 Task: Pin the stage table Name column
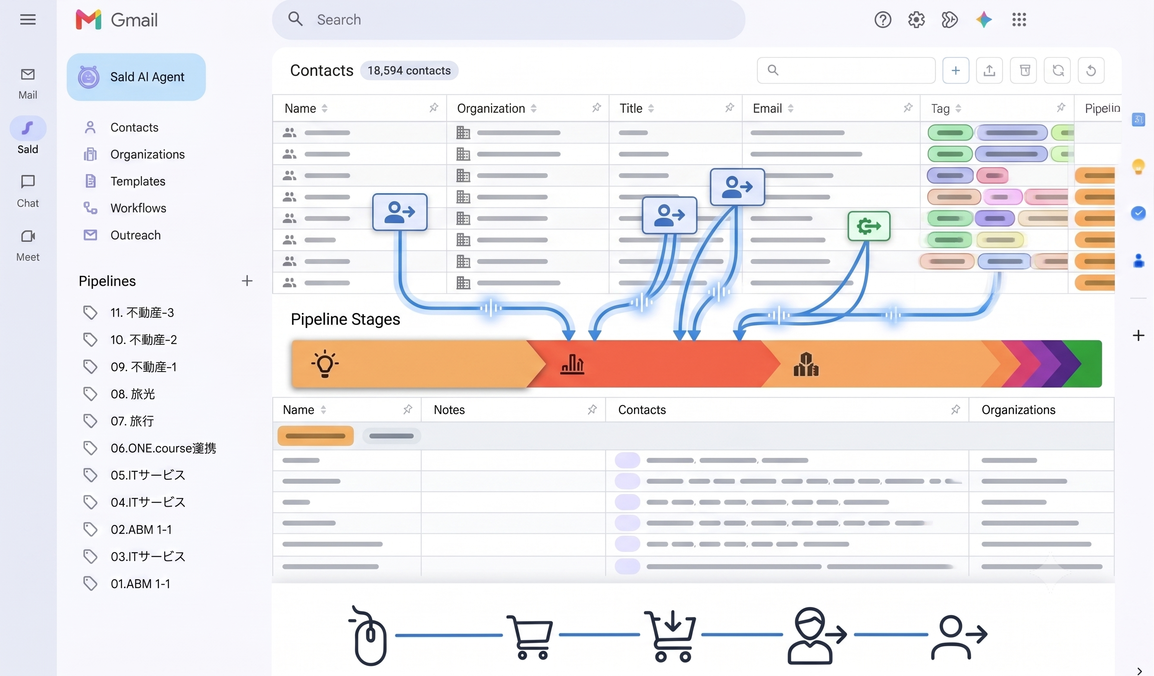pos(408,409)
